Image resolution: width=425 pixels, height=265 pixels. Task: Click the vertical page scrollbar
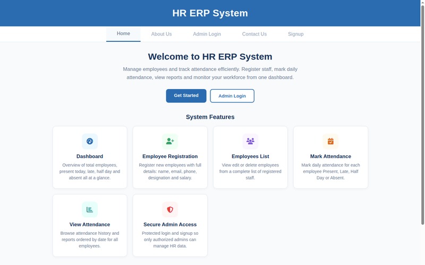point(422,115)
